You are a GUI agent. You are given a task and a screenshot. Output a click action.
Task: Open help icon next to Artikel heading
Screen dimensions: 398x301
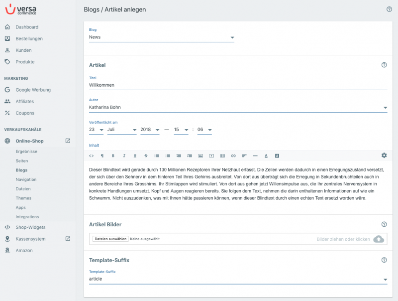[x=384, y=65]
